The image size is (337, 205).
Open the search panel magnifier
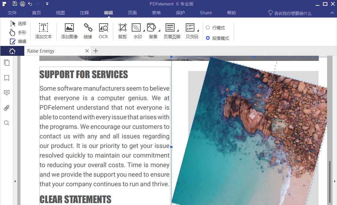click(x=7, y=123)
